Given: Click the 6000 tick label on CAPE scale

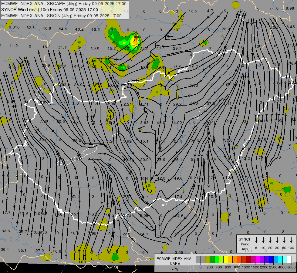Looking at the screenshot, I should (292, 267).
